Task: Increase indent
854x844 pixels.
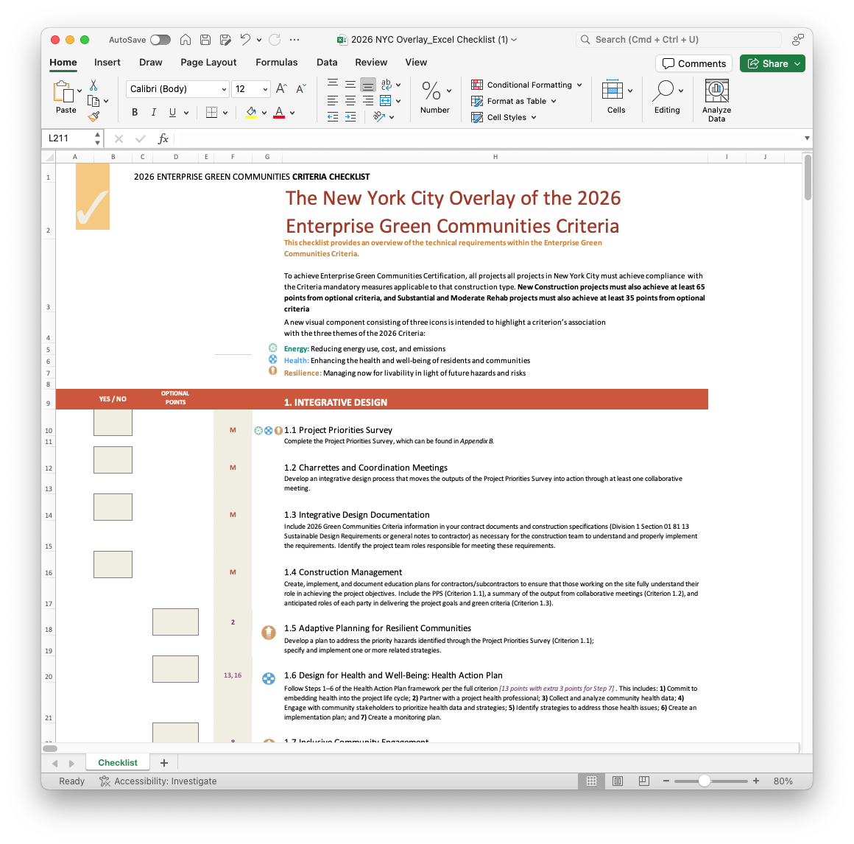Action: 350,116
